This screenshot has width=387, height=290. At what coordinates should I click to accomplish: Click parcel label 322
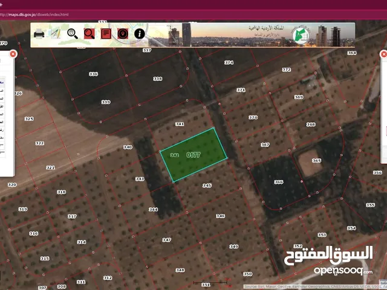[x=40, y=143]
